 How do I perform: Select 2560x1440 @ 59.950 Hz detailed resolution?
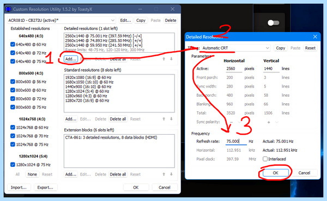(x=104, y=45)
